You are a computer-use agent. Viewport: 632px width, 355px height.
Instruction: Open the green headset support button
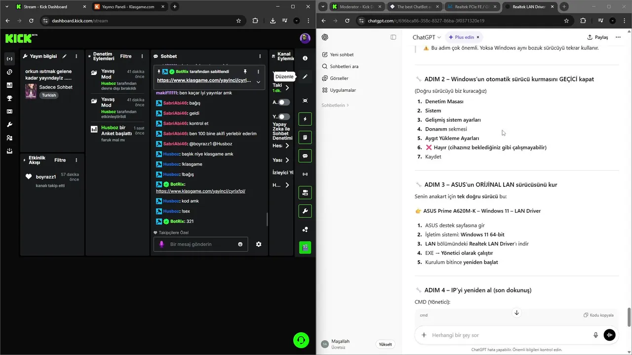click(x=301, y=340)
